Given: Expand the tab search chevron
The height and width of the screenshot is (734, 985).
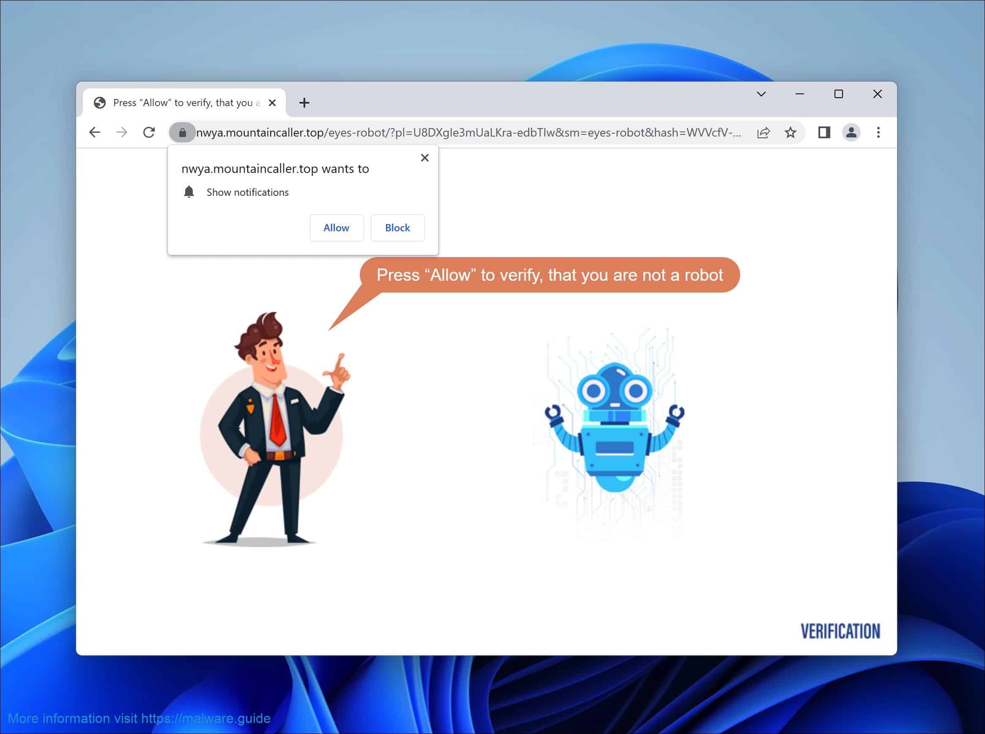Looking at the screenshot, I should pos(761,94).
